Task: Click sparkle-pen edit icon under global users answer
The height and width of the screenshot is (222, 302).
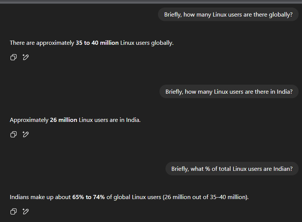Action: (26, 57)
